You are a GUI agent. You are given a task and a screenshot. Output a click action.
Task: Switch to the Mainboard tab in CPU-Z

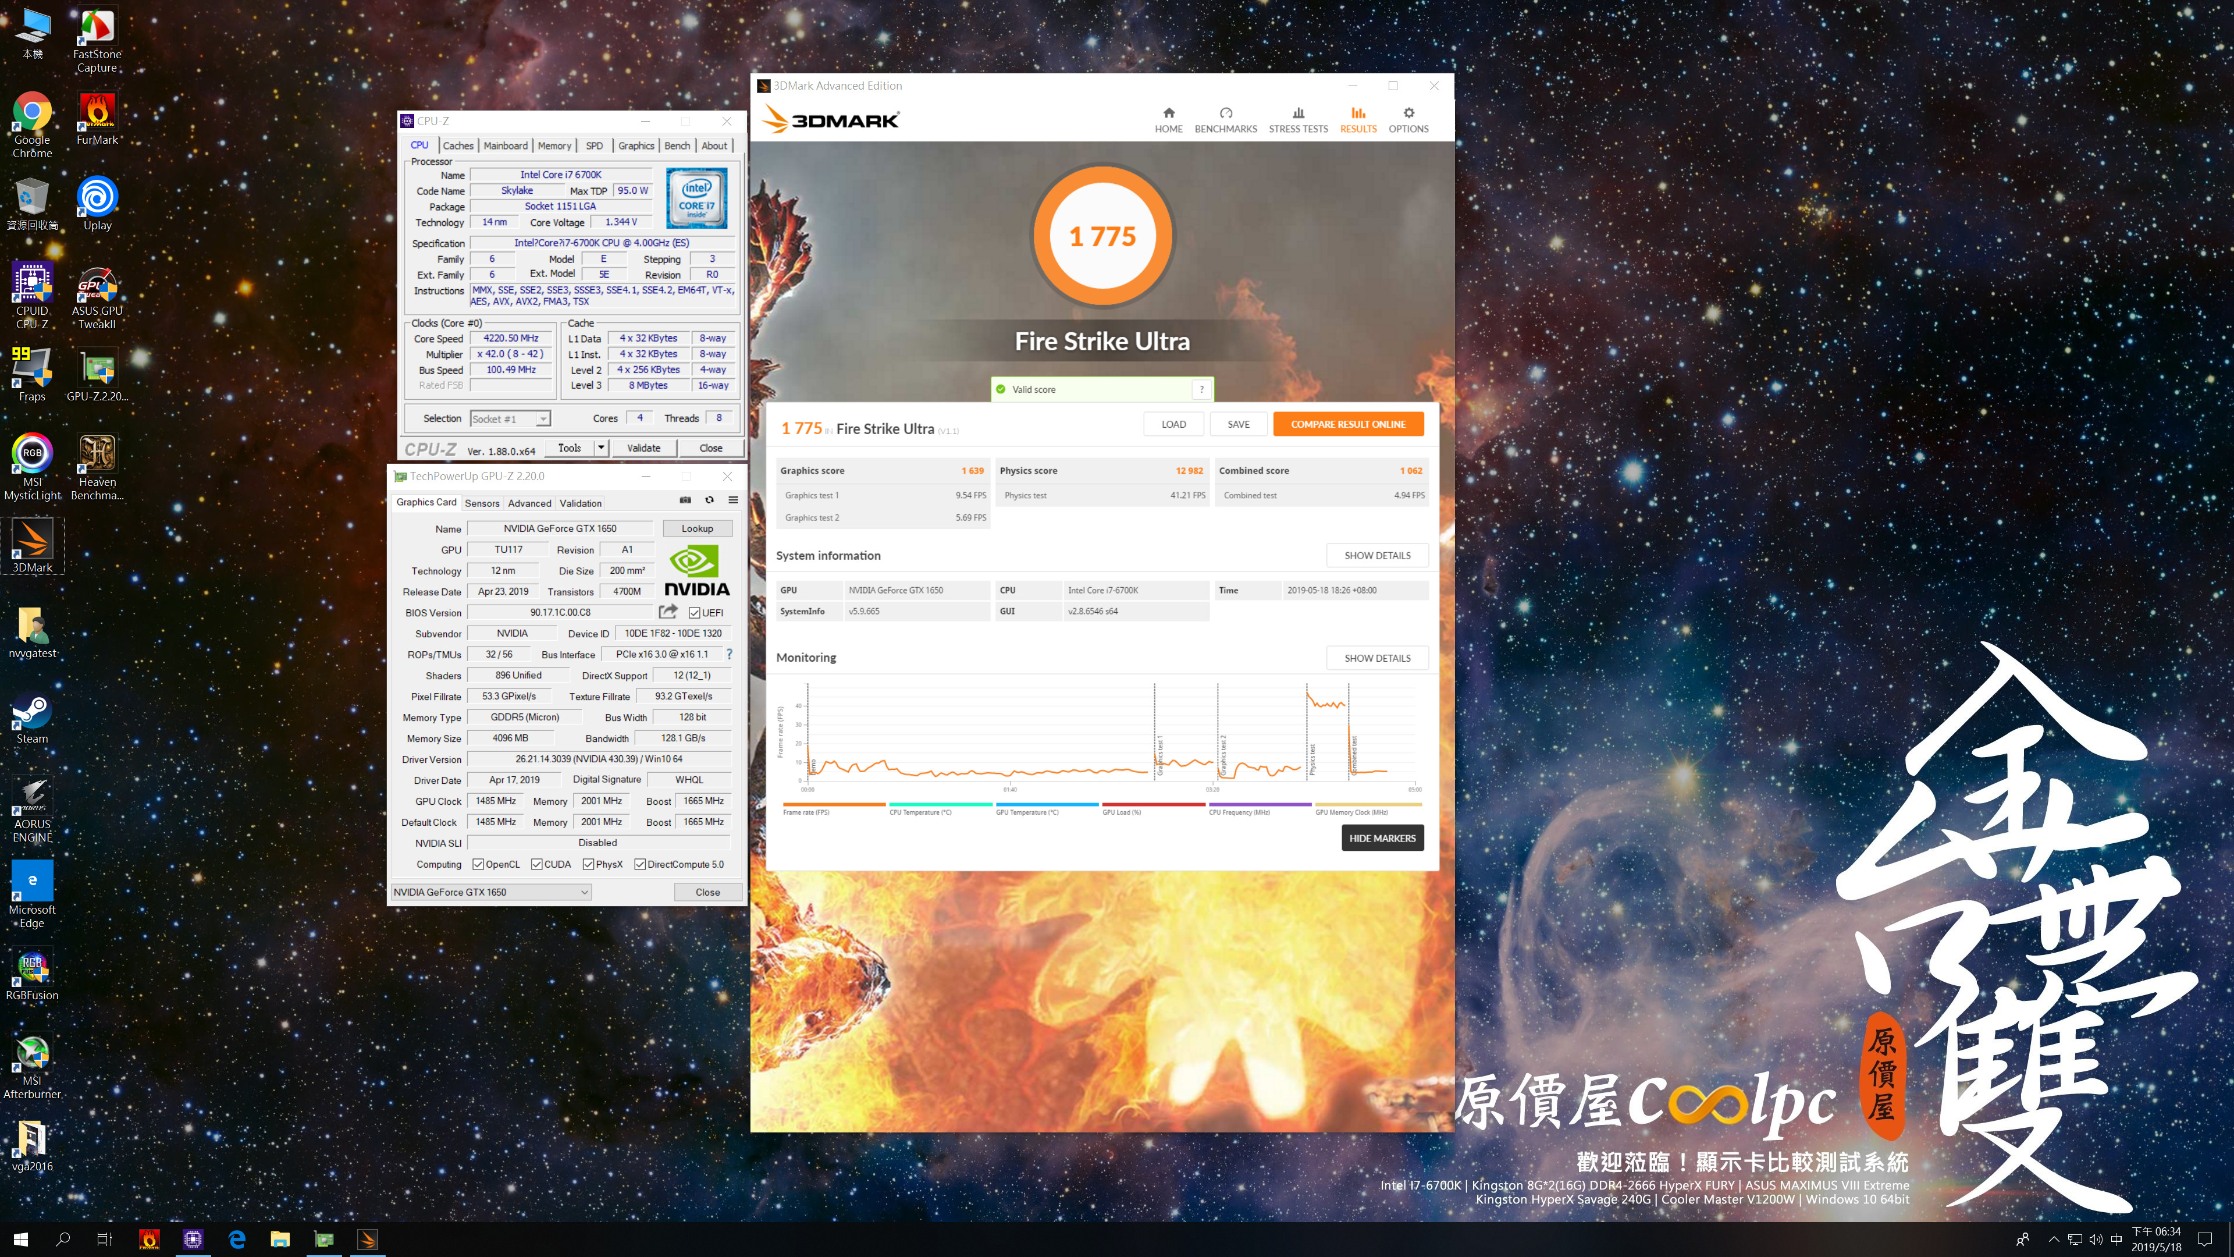click(x=506, y=145)
